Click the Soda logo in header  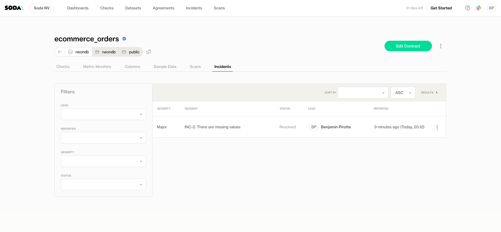14,8
